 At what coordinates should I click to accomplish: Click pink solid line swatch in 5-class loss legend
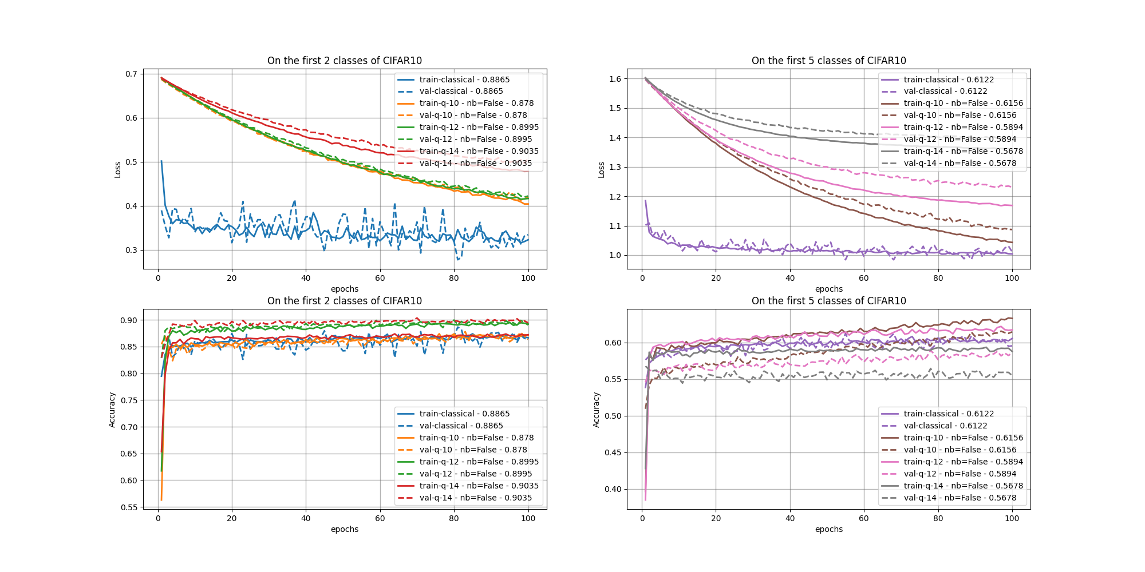890,127
